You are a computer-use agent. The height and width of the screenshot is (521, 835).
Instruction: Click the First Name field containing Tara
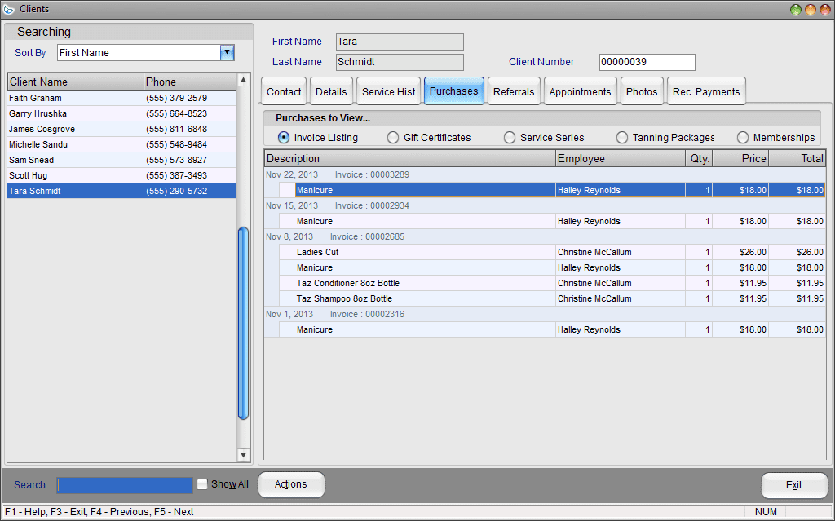tap(400, 42)
